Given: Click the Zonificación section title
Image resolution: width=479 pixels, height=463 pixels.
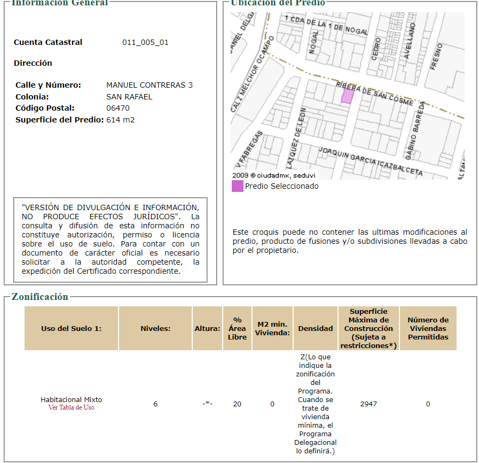Looking at the screenshot, I should (x=40, y=297).
